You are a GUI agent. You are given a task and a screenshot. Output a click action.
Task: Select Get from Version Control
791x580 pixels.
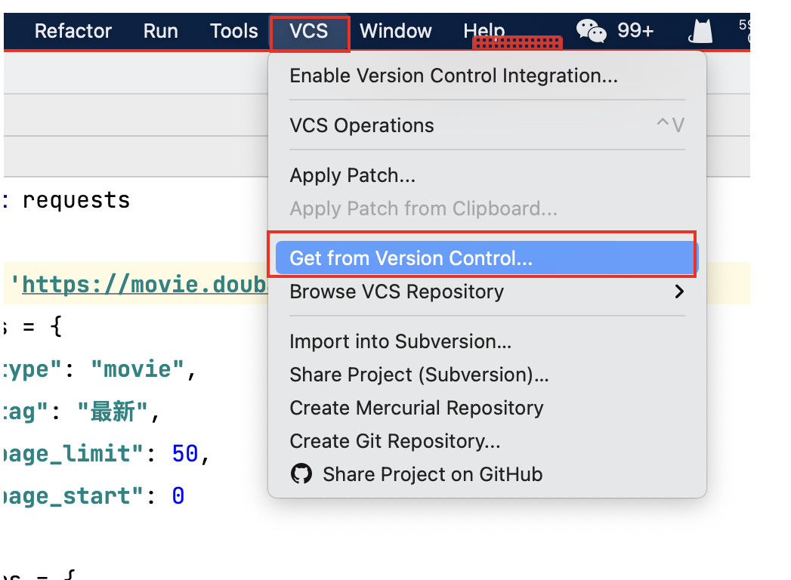[x=411, y=258]
